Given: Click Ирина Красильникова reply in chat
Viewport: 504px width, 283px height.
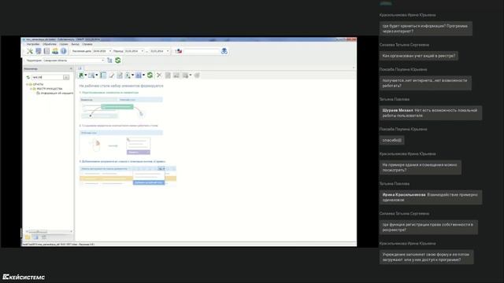Looking at the screenshot, I should [430, 197].
